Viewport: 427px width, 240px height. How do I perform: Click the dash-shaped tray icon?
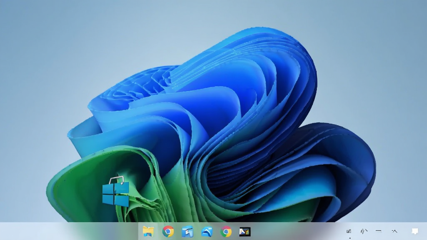tap(379, 231)
